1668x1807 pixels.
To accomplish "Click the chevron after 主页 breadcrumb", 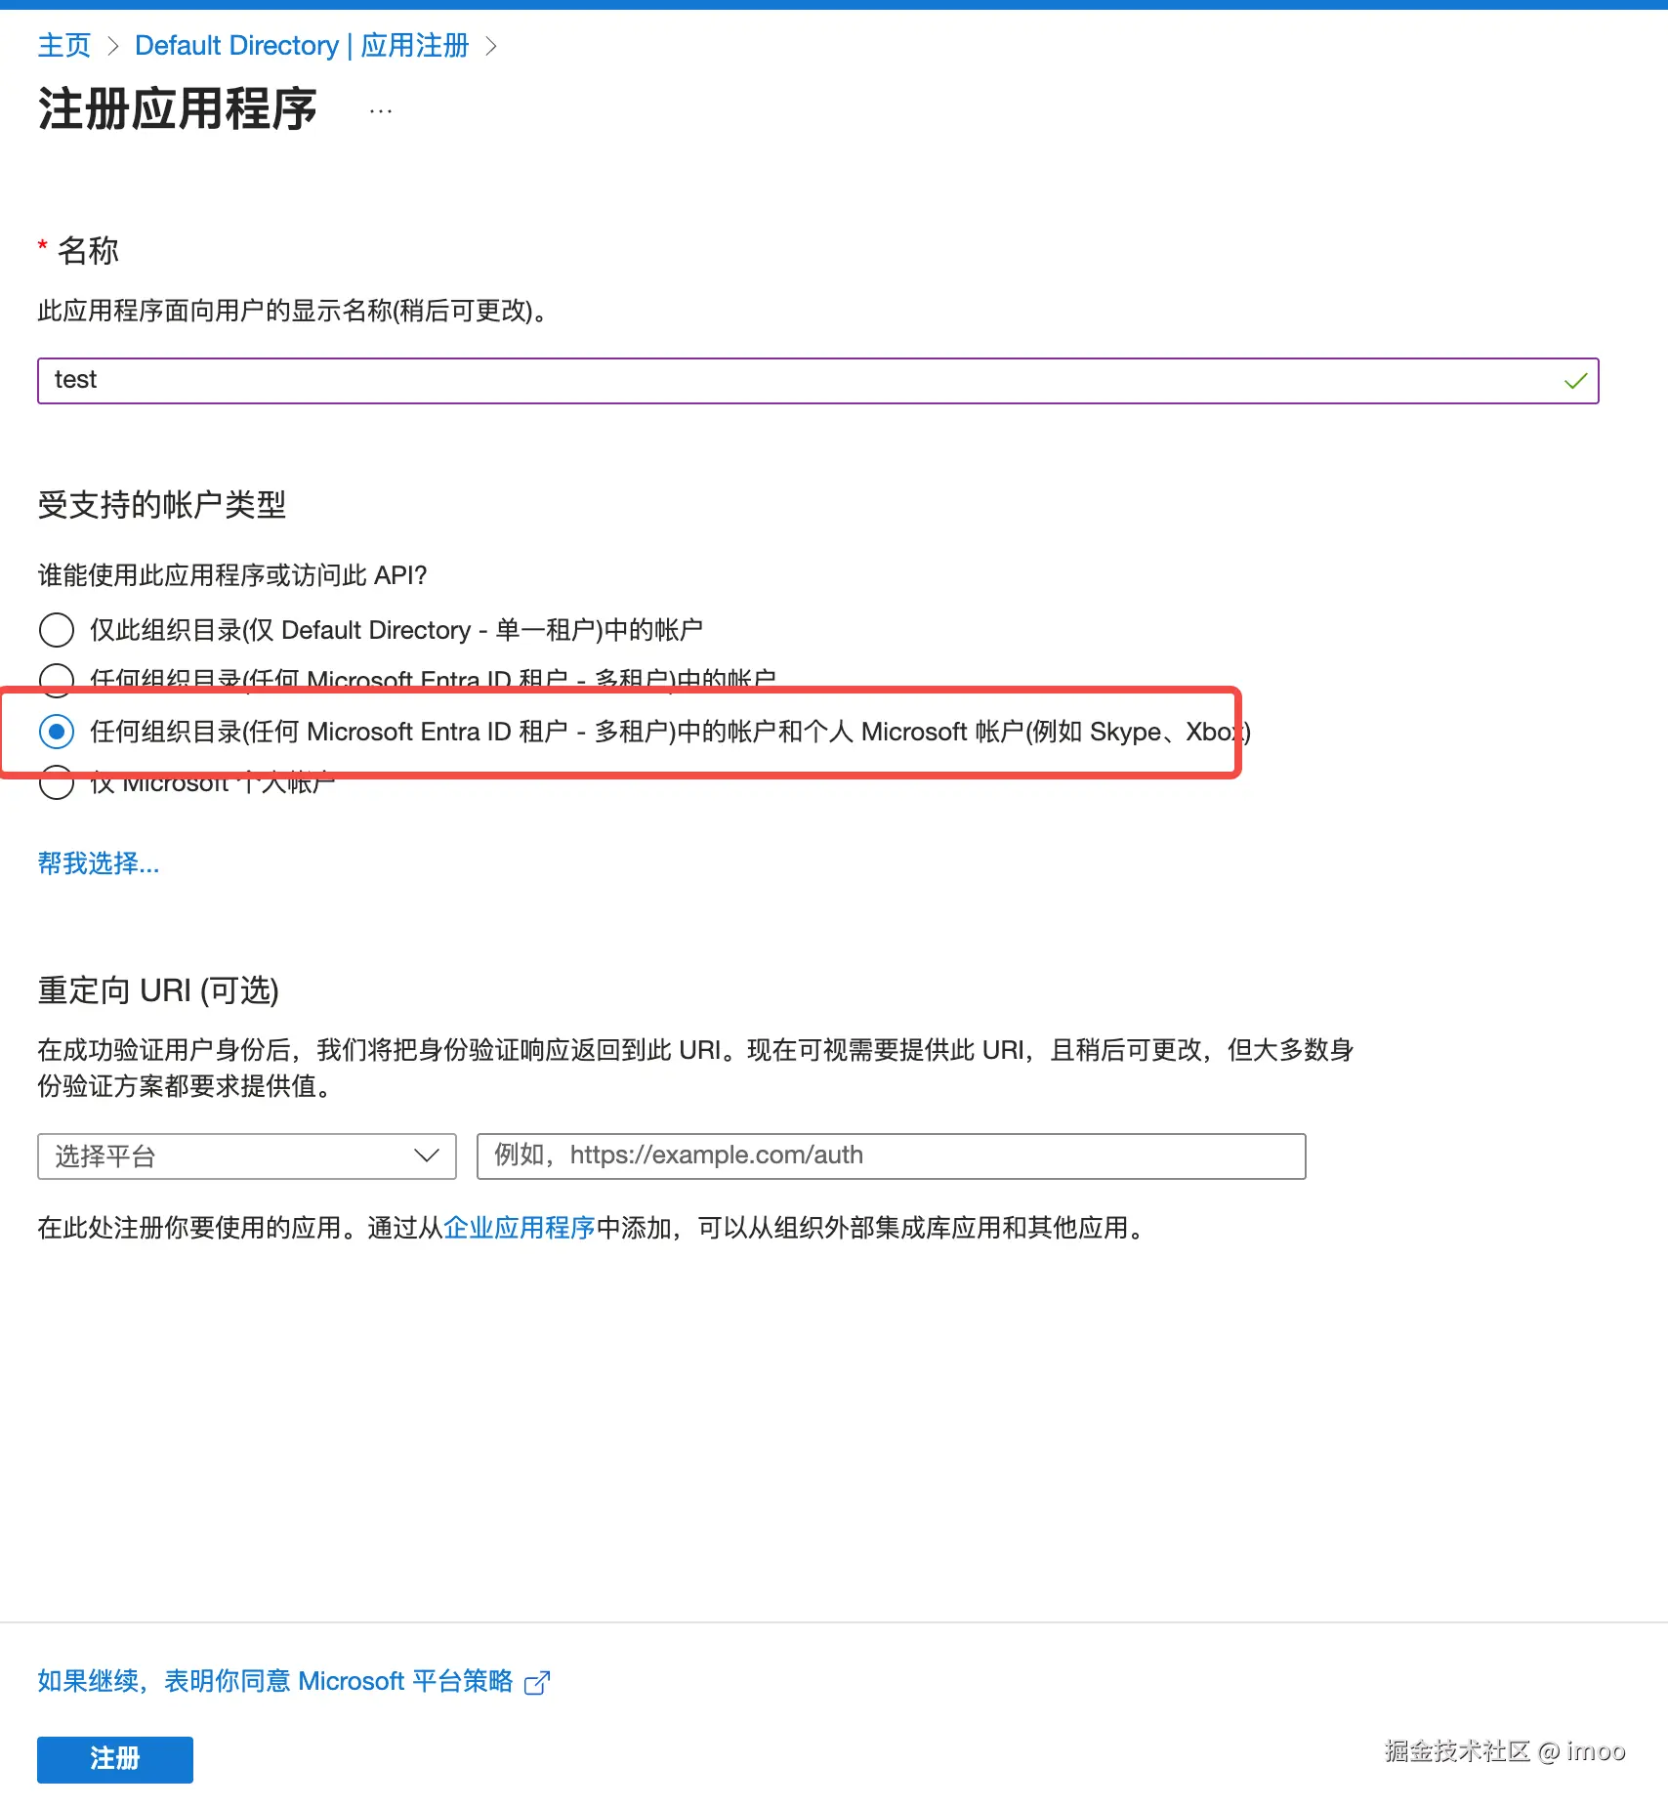I will tap(112, 46).
